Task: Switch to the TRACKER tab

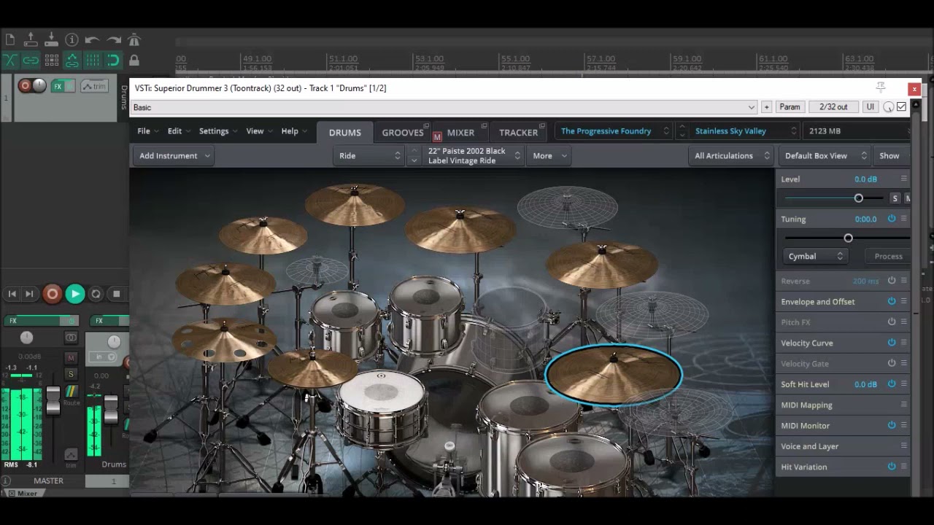Action: pos(518,133)
